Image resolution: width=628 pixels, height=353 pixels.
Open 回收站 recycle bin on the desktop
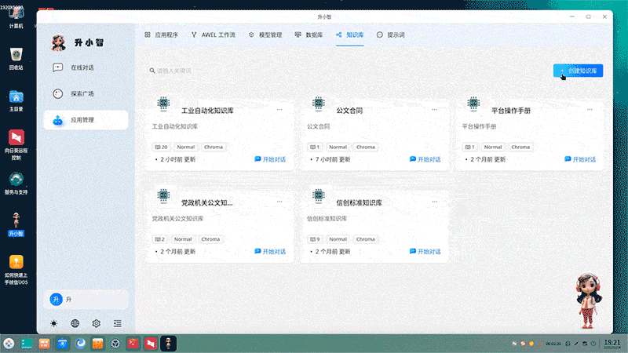click(16, 56)
